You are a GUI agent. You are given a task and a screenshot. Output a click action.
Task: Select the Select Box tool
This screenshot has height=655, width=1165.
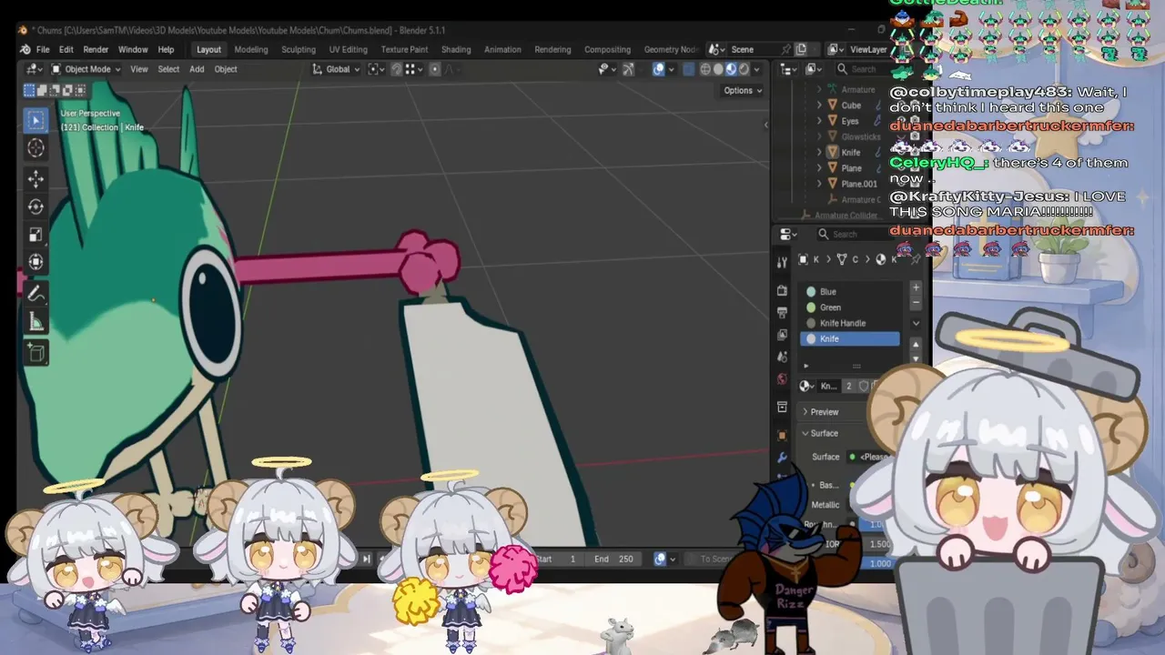click(x=36, y=120)
